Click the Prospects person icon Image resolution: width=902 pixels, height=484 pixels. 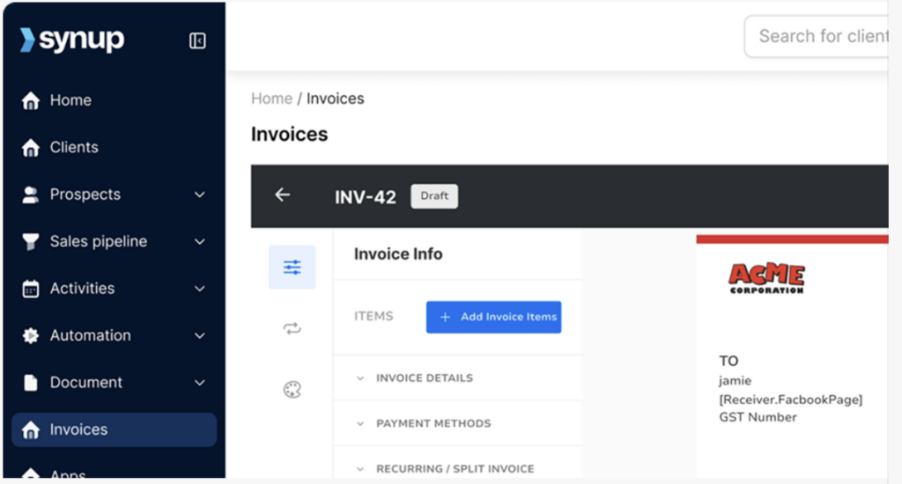point(31,194)
